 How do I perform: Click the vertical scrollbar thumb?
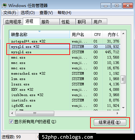tap(123, 79)
